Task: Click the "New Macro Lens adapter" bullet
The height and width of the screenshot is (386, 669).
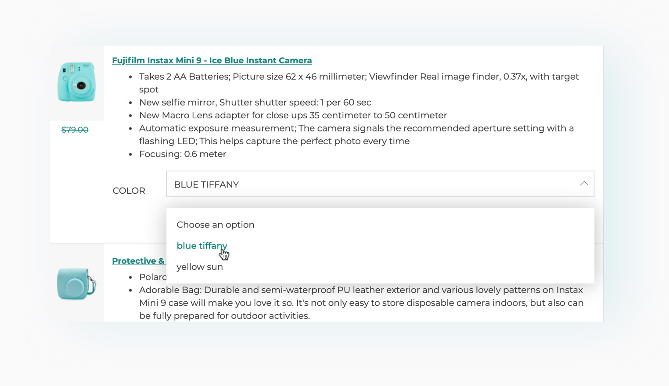Action: point(293,116)
